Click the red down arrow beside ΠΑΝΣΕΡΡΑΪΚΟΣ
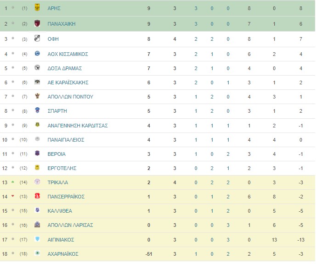Image resolution: width=316 pixels, height=264 pixels. 13,196
